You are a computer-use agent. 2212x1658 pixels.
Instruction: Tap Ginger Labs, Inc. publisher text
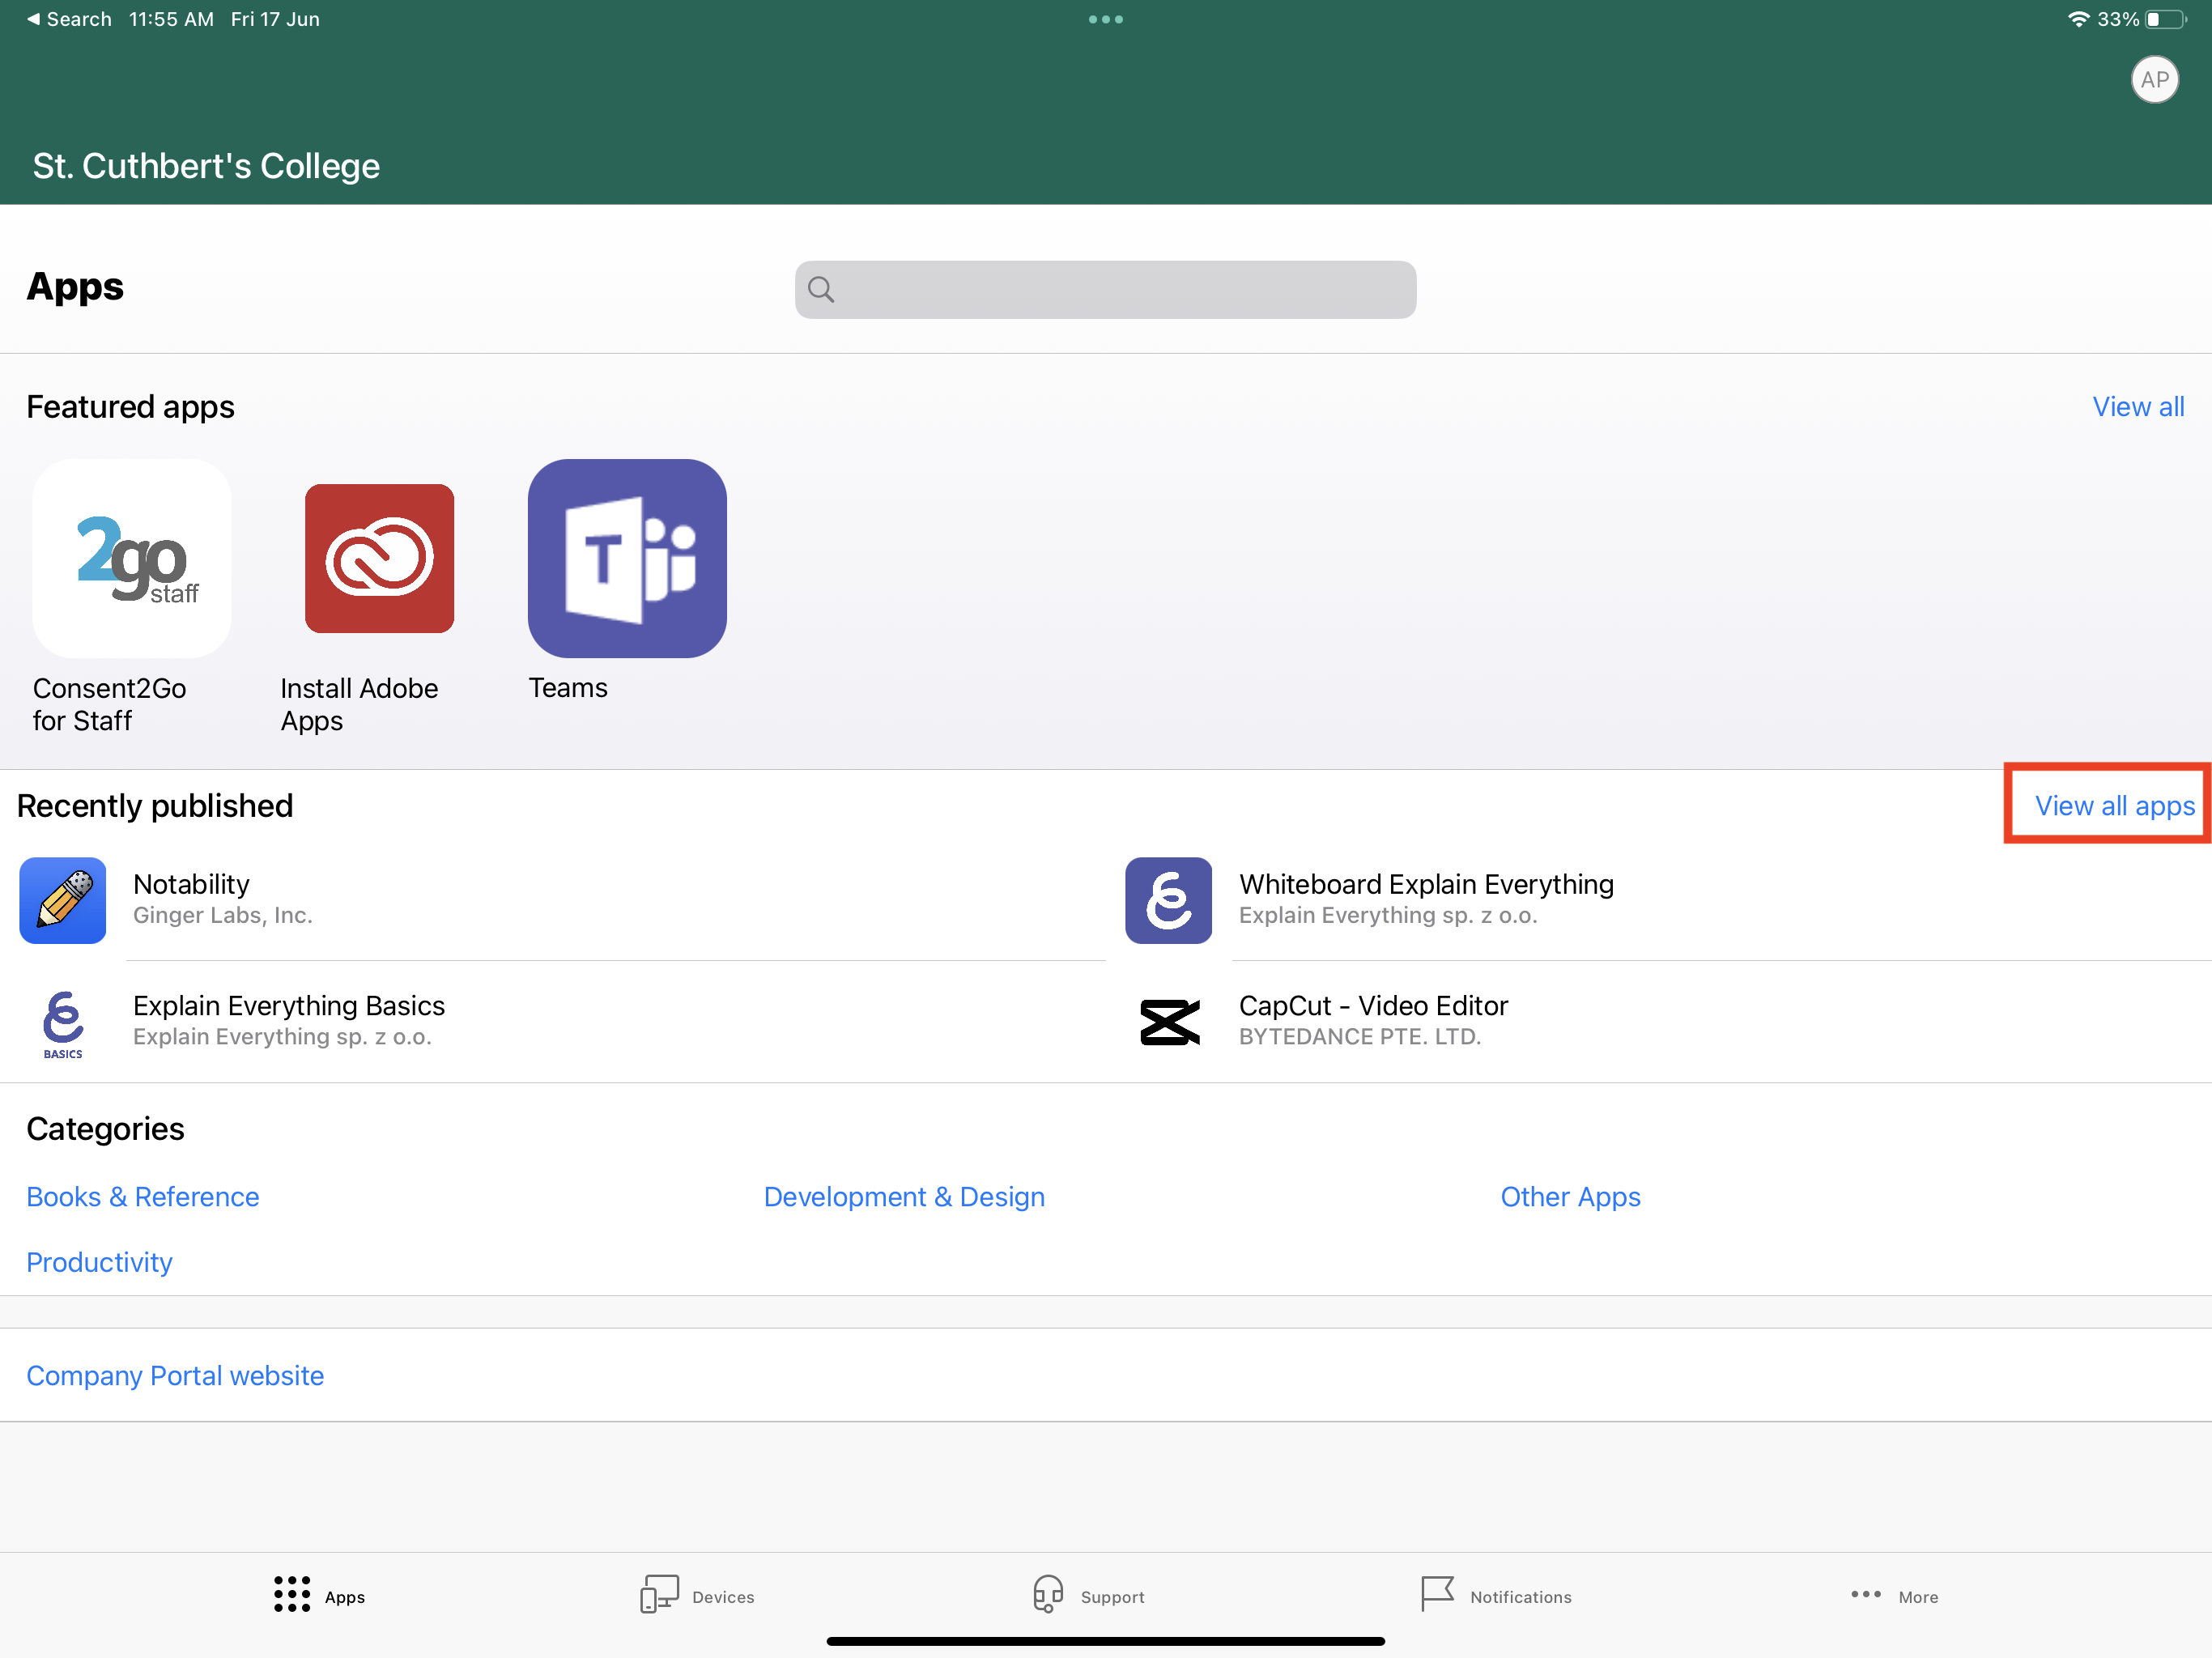click(223, 915)
